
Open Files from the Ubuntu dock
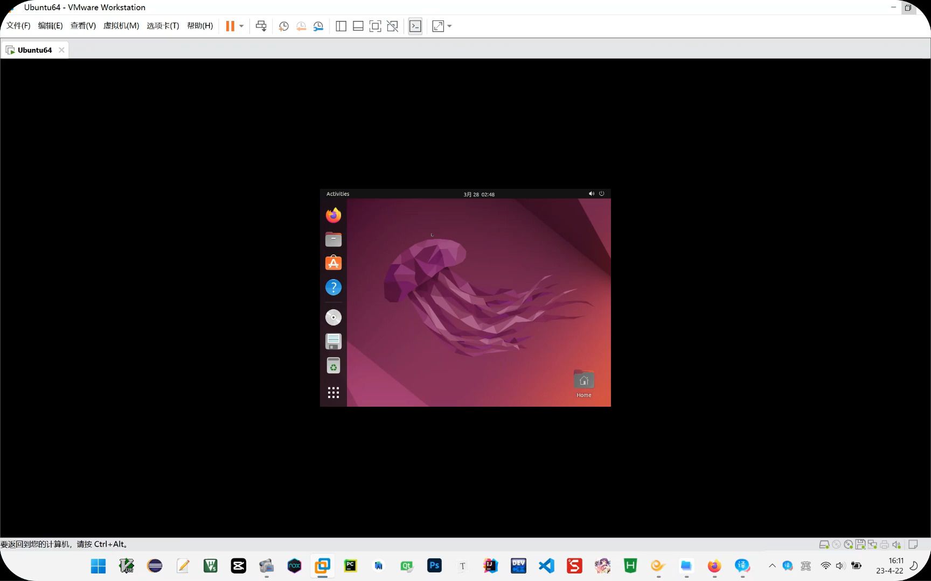(x=334, y=239)
